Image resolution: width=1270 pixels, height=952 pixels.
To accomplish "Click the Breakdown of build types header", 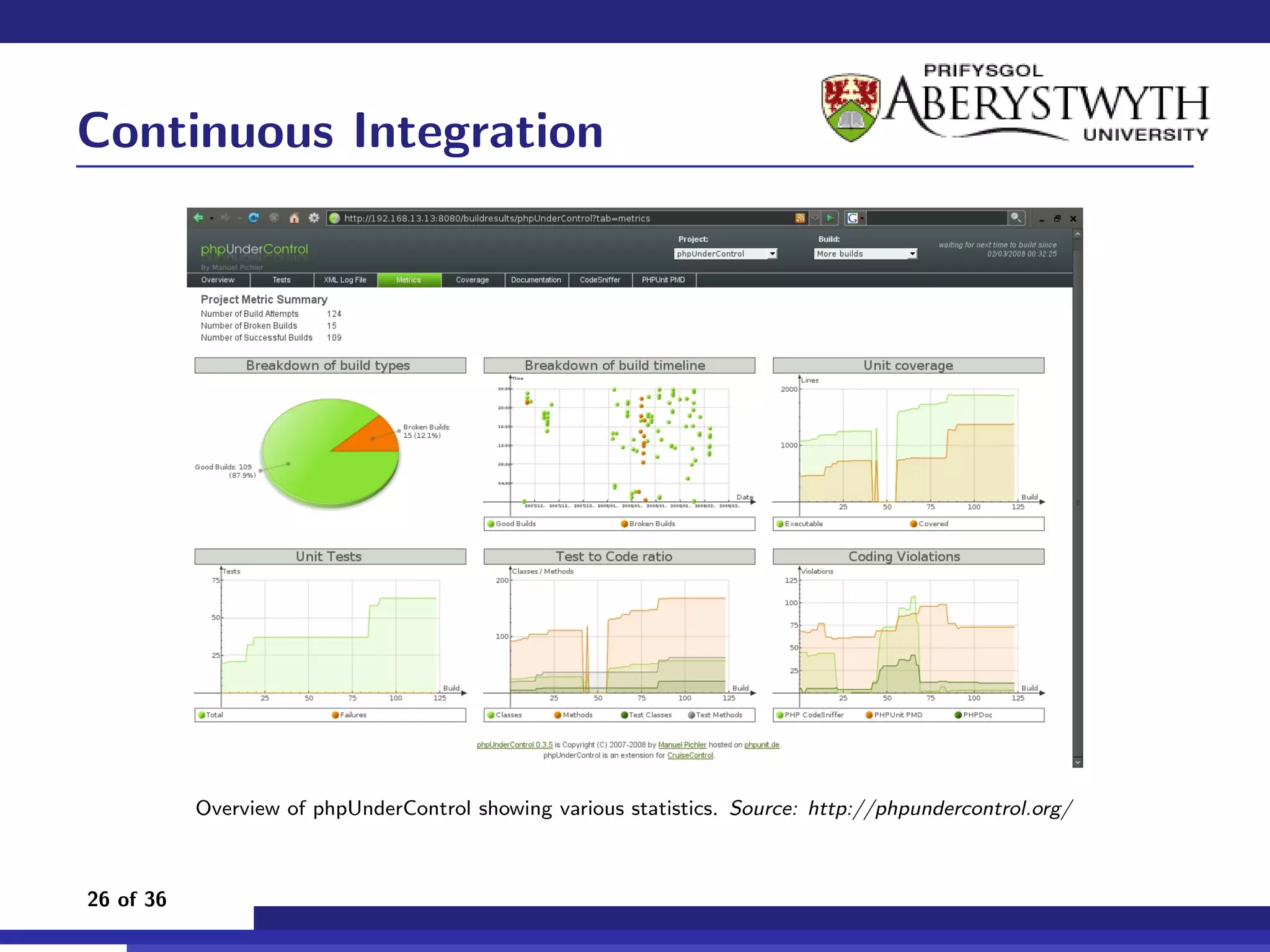I will tap(330, 365).
